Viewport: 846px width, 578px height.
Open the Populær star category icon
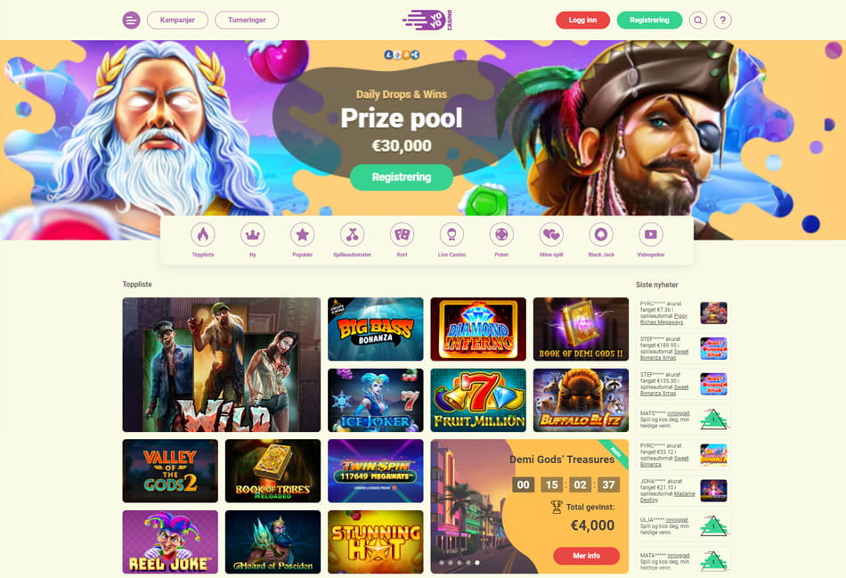(302, 235)
